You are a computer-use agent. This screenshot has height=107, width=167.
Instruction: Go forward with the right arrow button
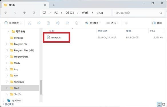click(15, 13)
